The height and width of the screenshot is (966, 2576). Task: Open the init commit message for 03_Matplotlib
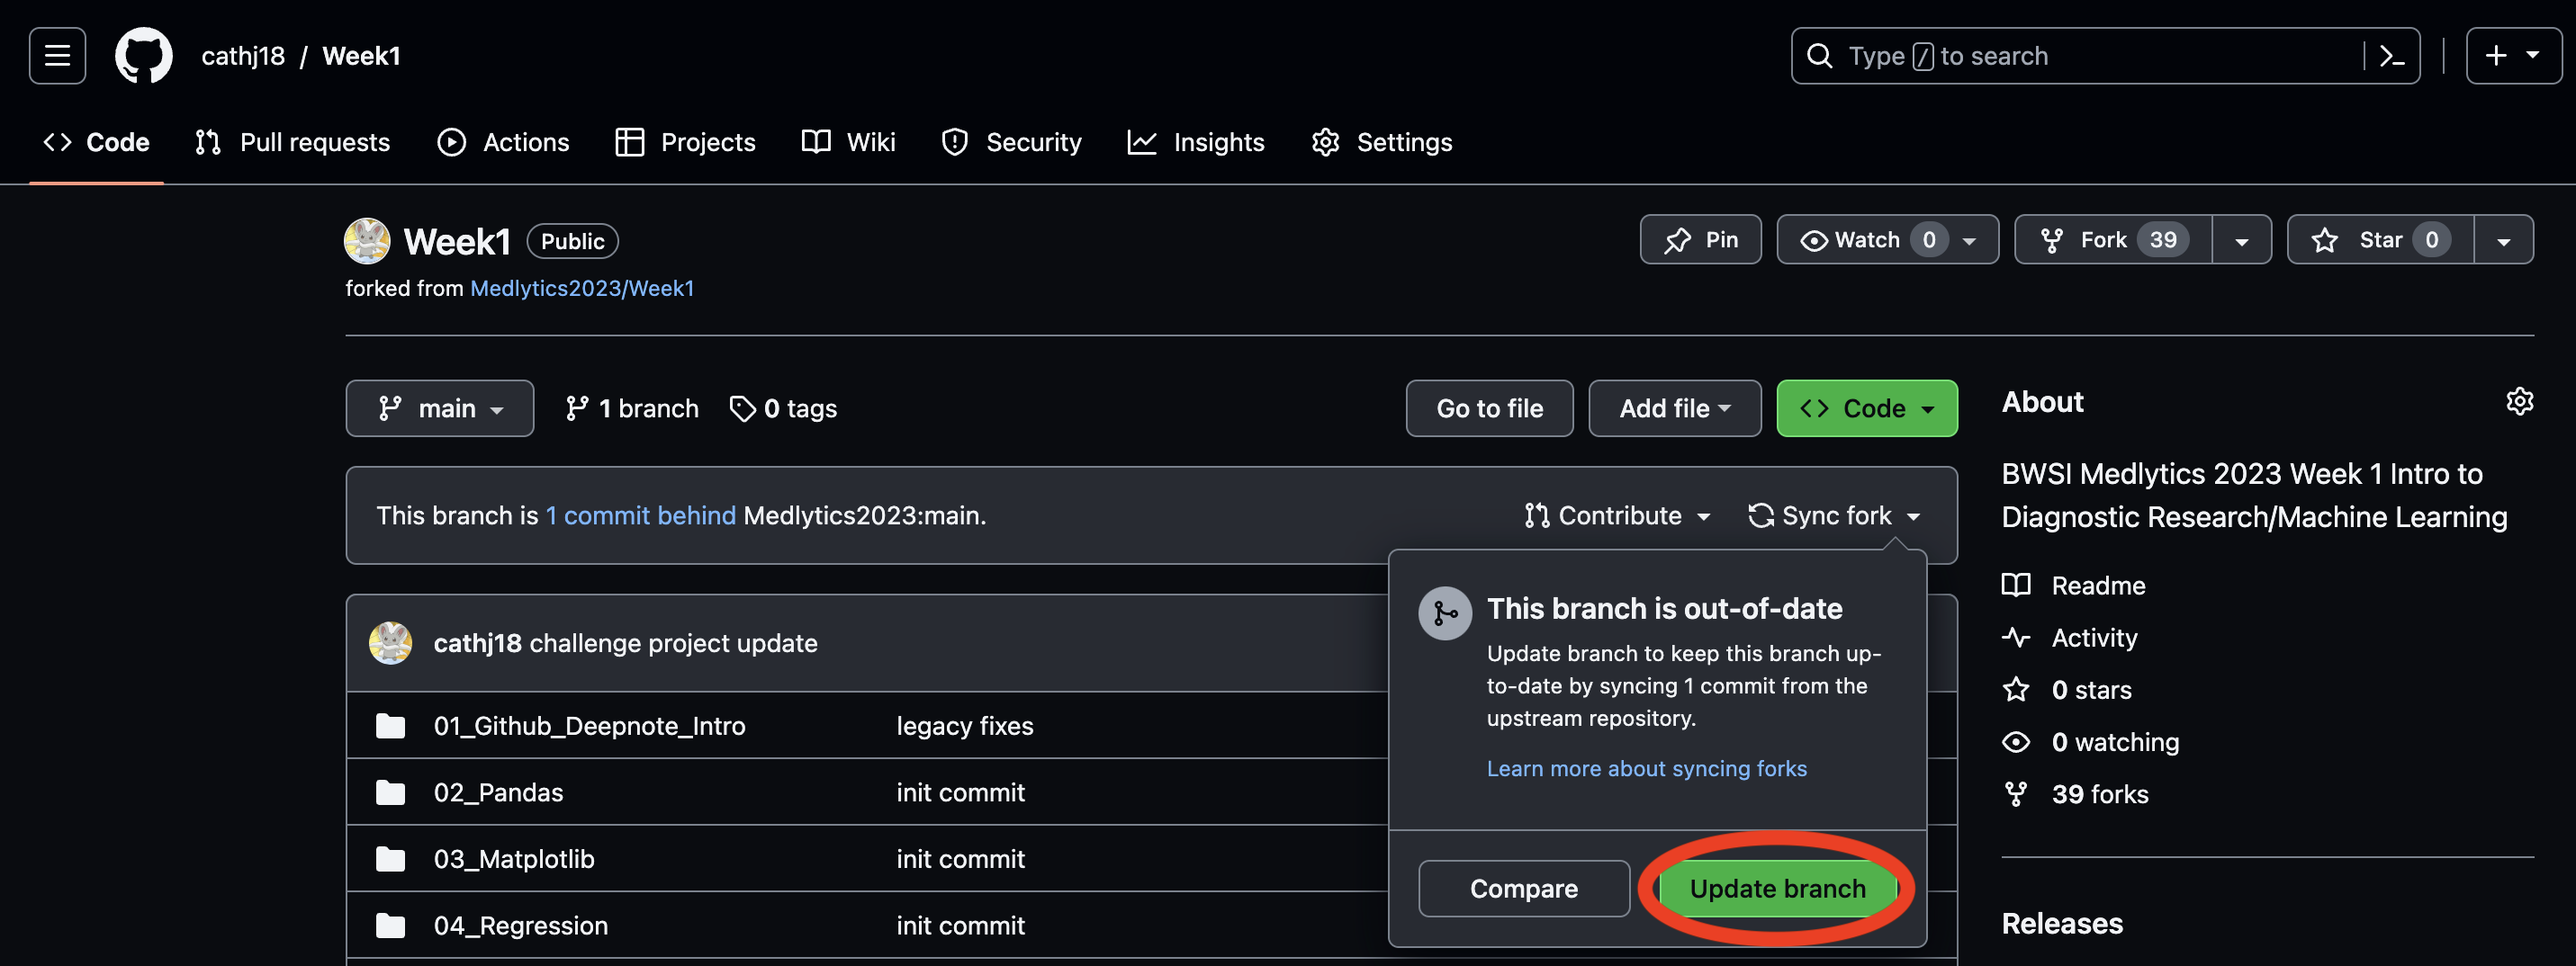pyautogui.click(x=960, y=859)
